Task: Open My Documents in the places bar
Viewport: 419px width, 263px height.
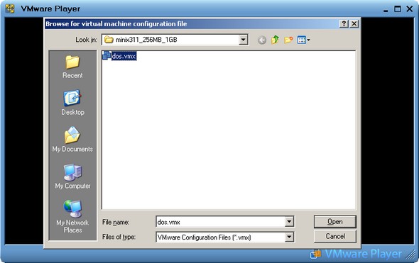Action: point(72,140)
